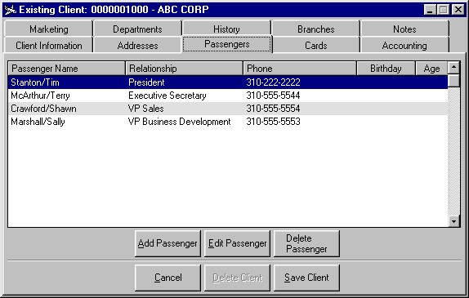This screenshot has width=469, height=298.
Task: Click the Cancel button
Action: coord(167,278)
